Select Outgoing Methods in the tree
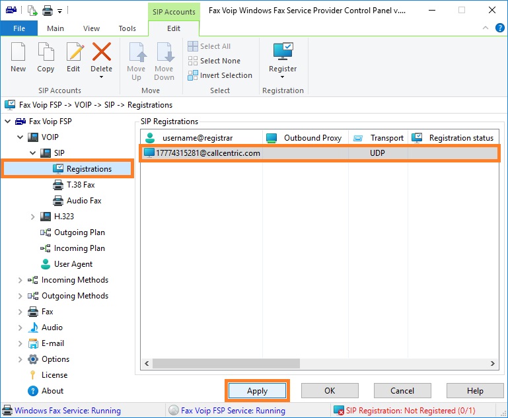Viewport: 508px width, 418px height. (68, 296)
